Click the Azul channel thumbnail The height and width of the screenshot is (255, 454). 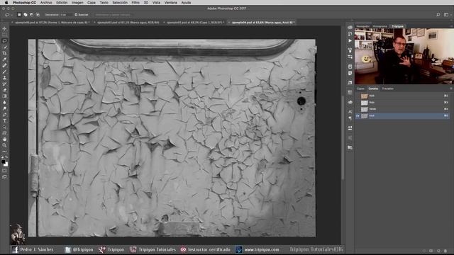click(x=364, y=115)
